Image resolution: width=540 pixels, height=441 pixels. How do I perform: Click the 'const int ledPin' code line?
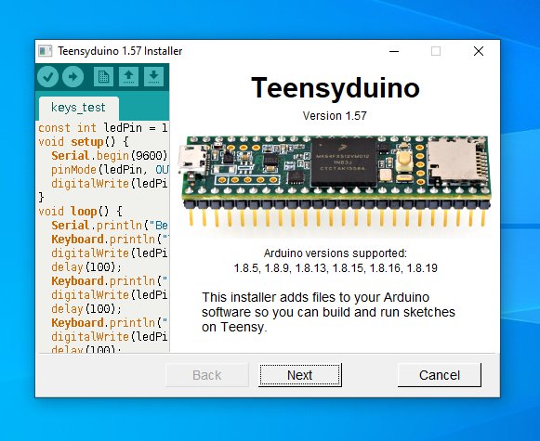(x=102, y=127)
